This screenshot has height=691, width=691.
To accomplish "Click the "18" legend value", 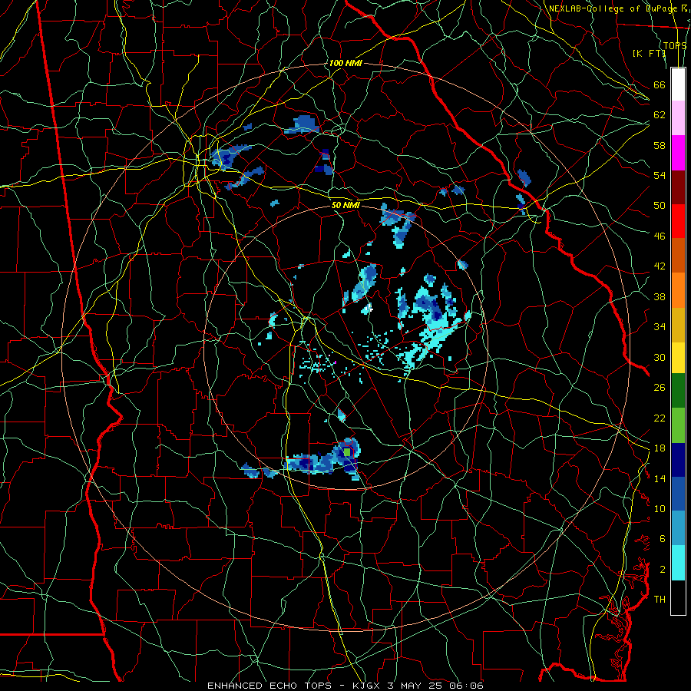I will (x=660, y=448).
